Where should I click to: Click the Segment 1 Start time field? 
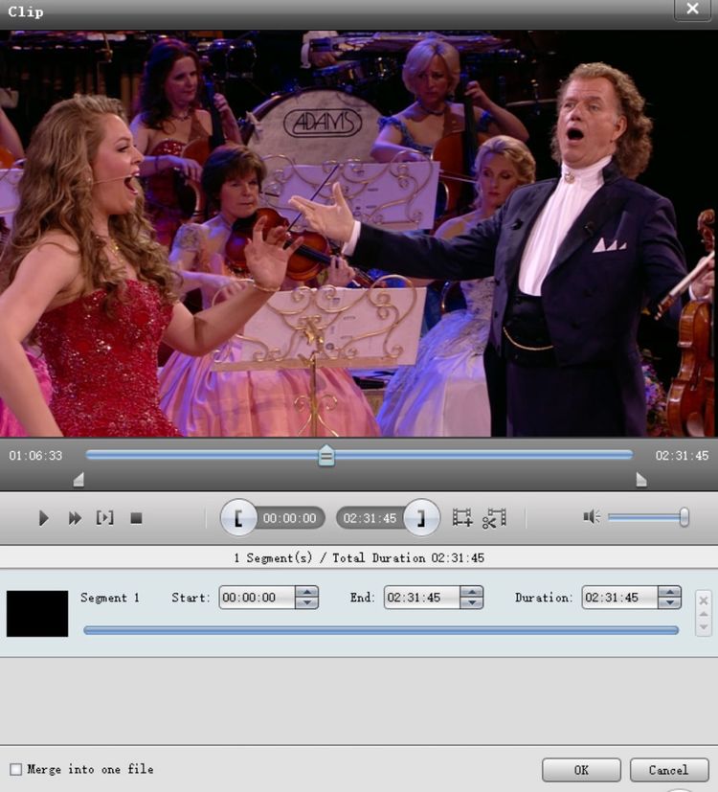click(257, 598)
